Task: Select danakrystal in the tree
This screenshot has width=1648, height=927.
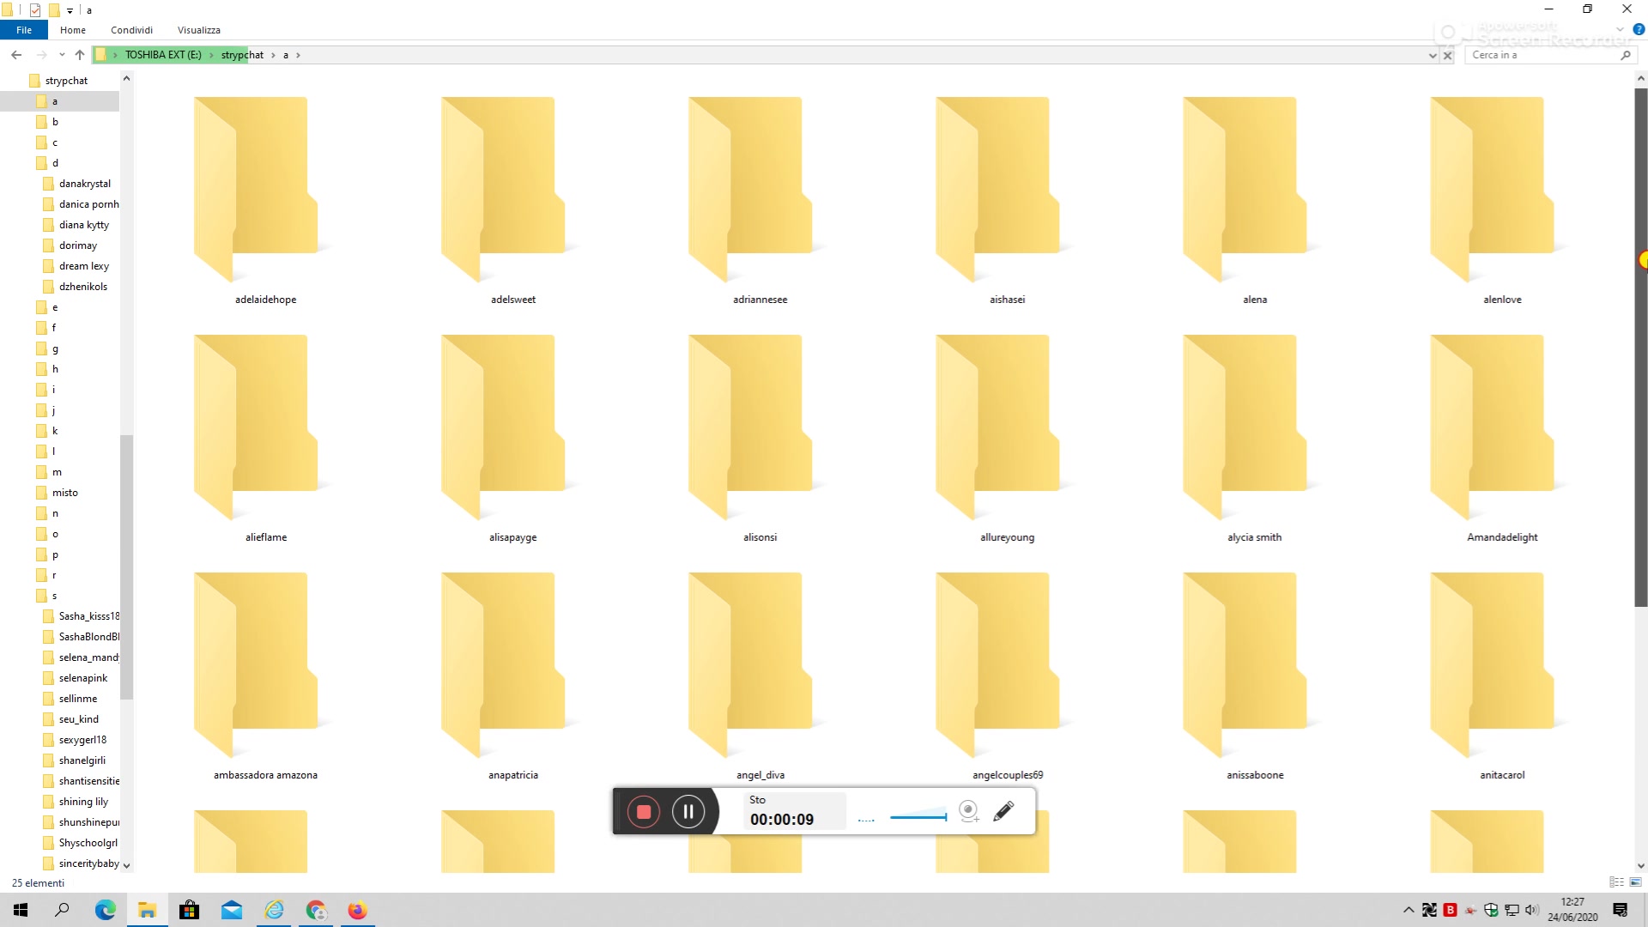Action: click(x=84, y=184)
